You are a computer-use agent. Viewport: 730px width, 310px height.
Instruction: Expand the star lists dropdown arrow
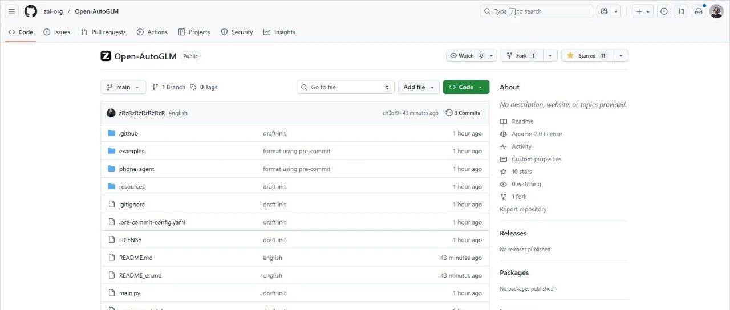tap(621, 55)
